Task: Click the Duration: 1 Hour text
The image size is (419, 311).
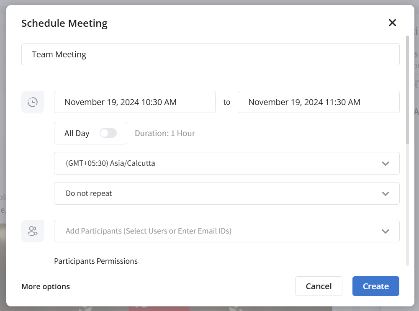Action: tap(165, 133)
